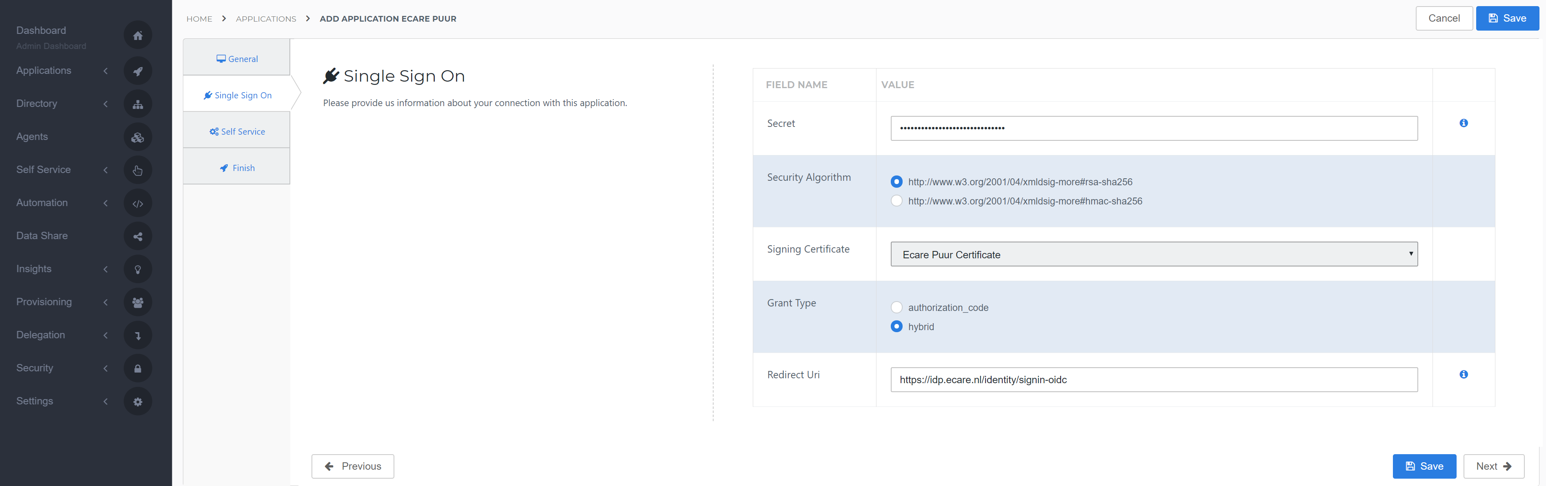Image resolution: width=1546 pixels, height=486 pixels.
Task: Click the Dashboard home icon
Action: click(x=138, y=36)
